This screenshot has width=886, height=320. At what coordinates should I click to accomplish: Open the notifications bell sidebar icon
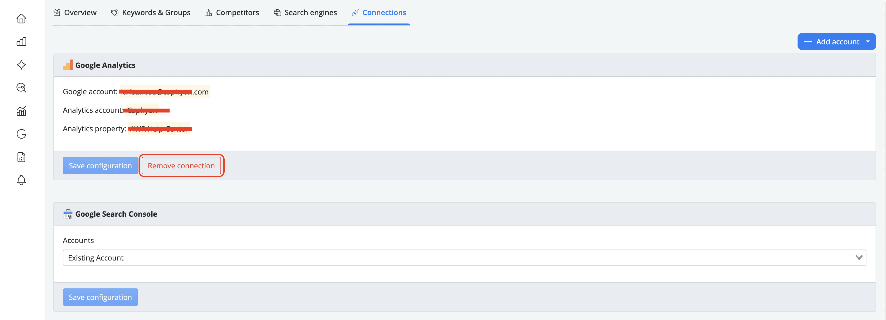(21, 180)
